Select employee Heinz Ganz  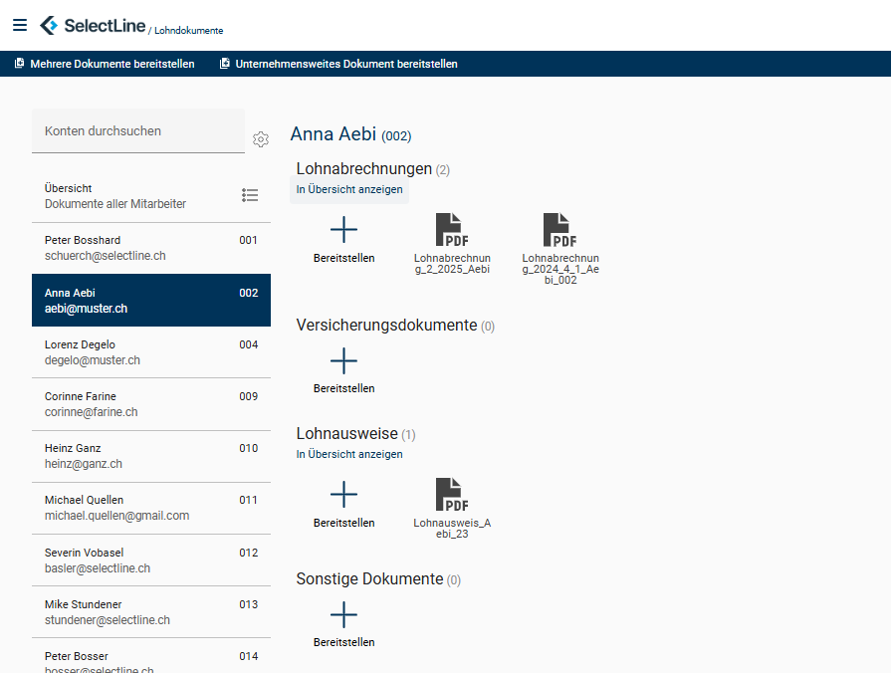pos(151,456)
